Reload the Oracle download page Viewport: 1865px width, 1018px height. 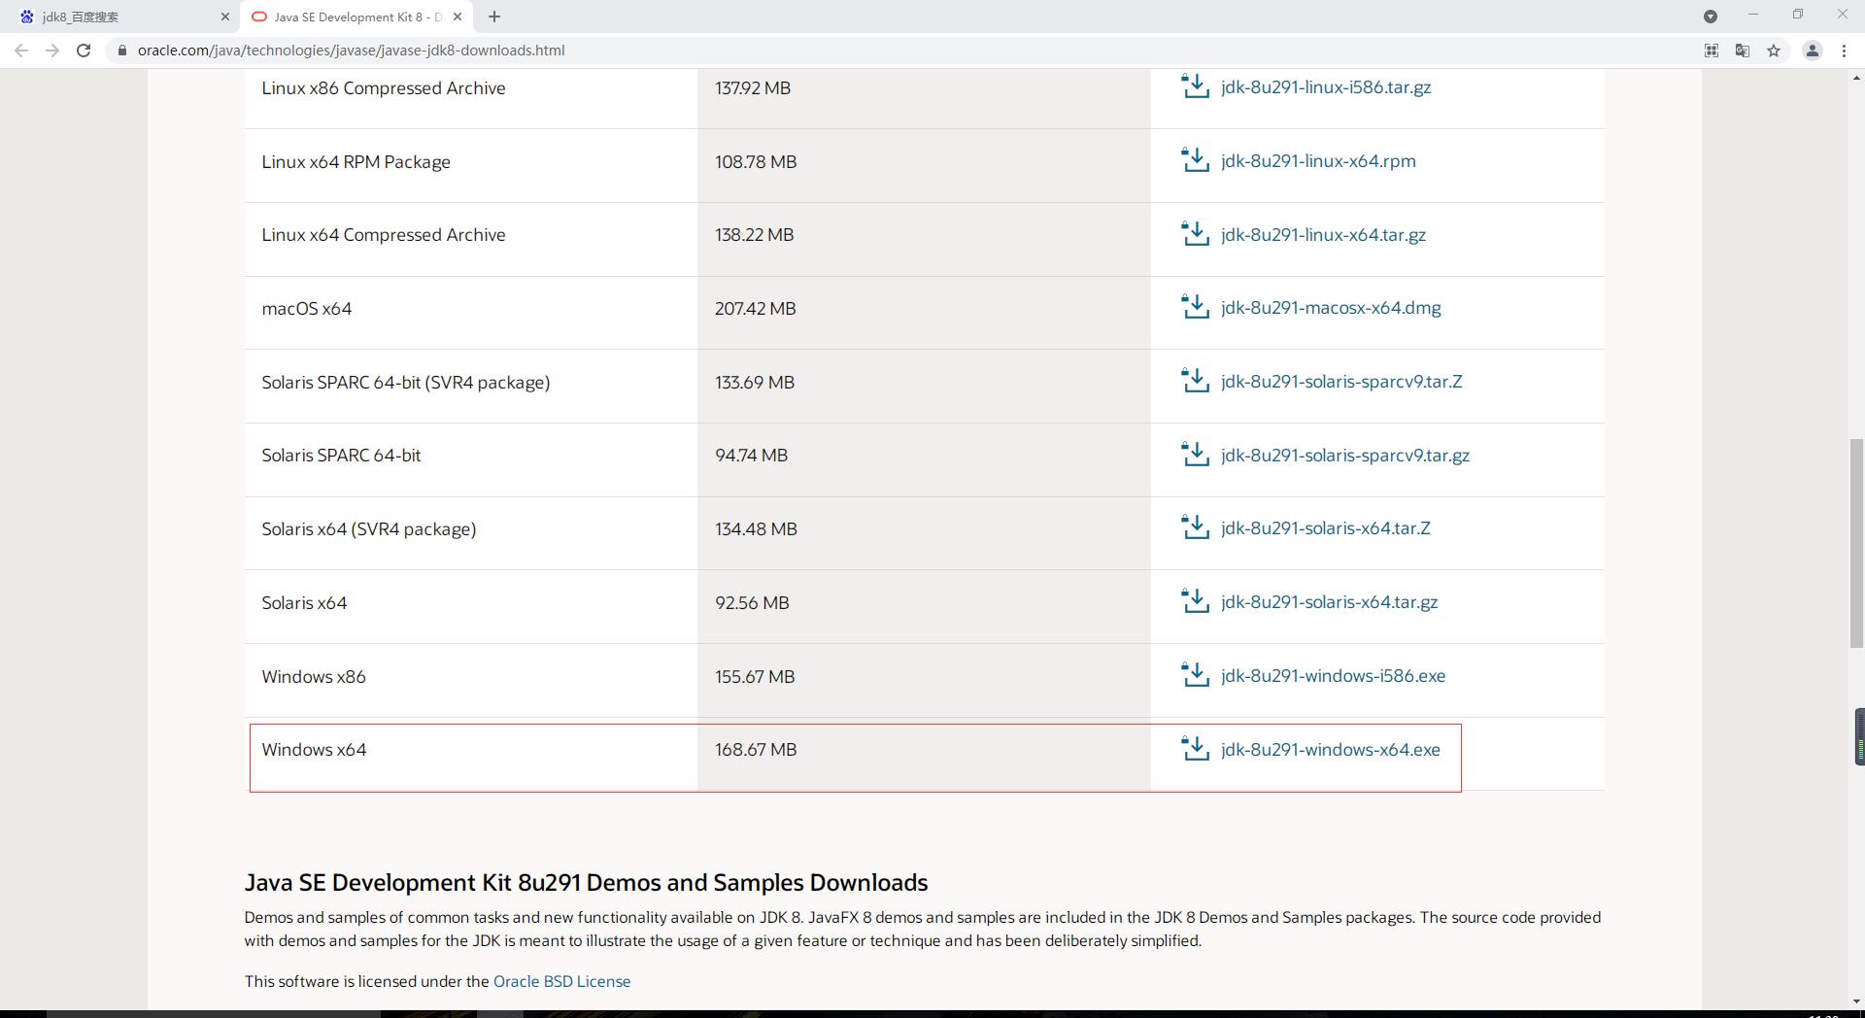pos(84,51)
